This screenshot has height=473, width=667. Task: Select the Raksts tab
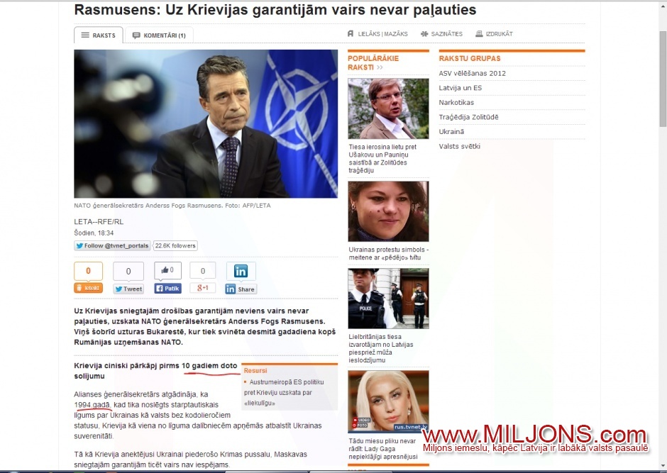tap(98, 35)
